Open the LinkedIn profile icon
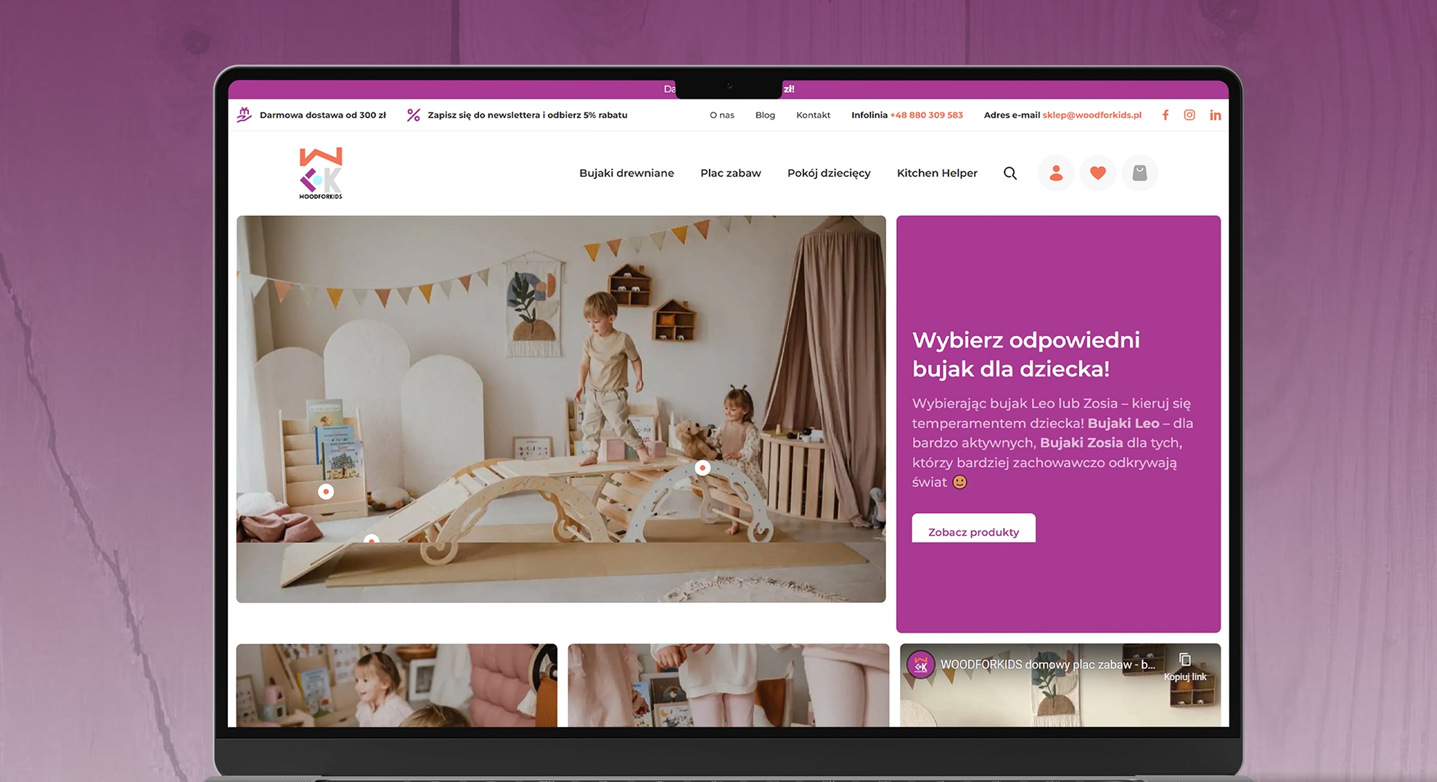 click(1215, 115)
